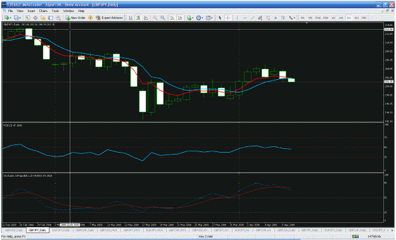Viewport: 396px width, 240px height.
Task: Switch to the EURJPY,Daily chart tab
Action: 61,230
